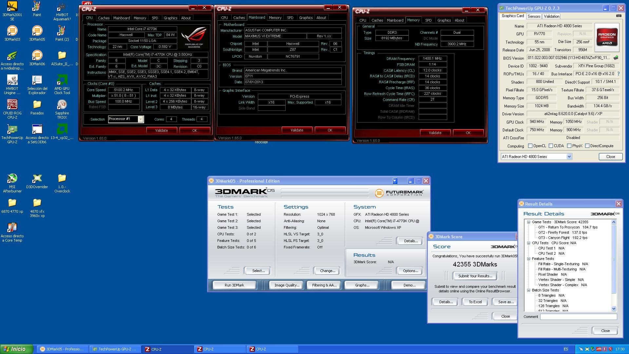Enable the CUDA checkbox in GPU-Z
The image size is (629, 354).
(x=551, y=146)
